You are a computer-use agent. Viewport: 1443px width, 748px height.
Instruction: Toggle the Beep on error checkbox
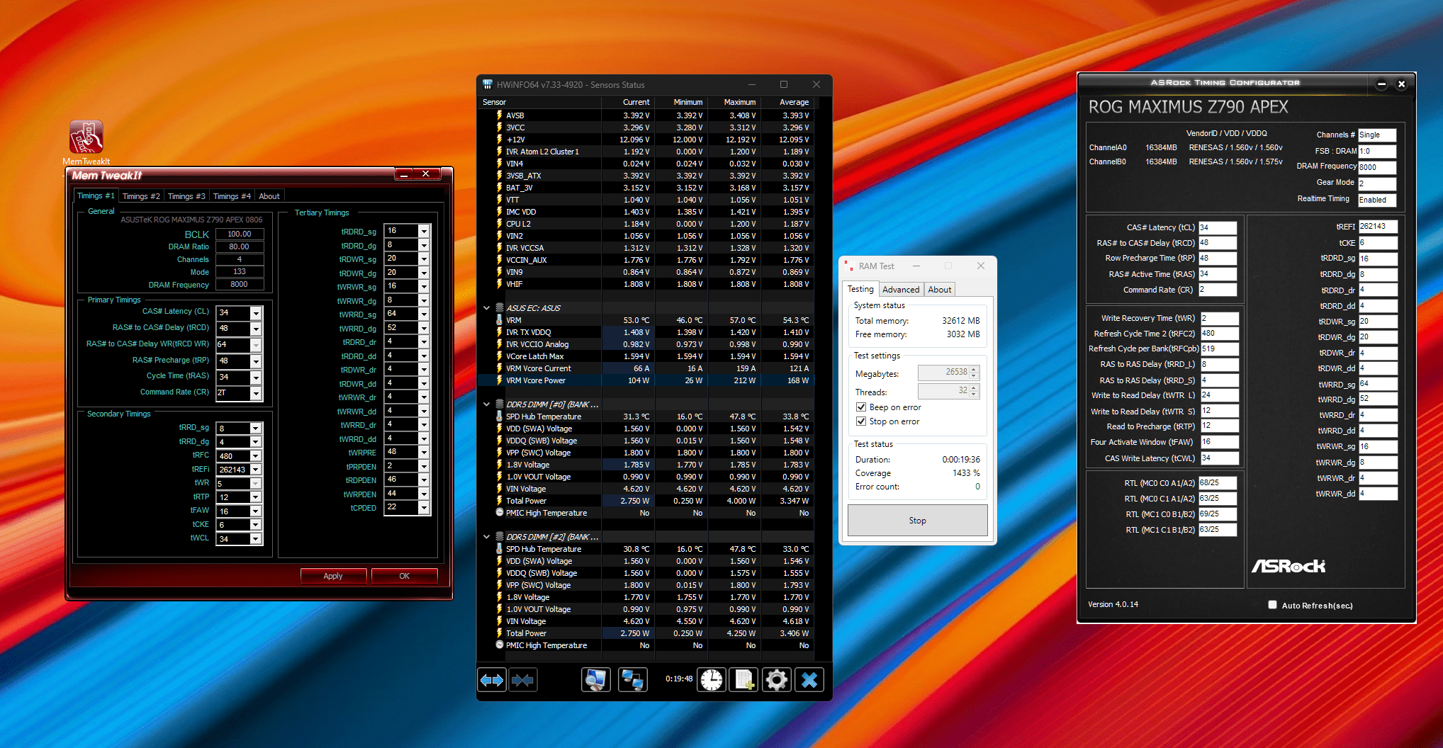(861, 407)
